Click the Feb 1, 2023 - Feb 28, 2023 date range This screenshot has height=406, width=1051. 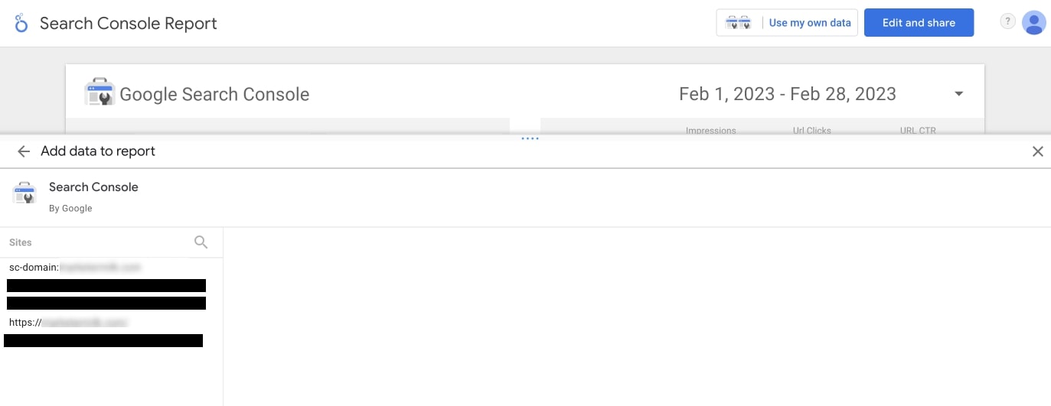(x=787, y=94)
